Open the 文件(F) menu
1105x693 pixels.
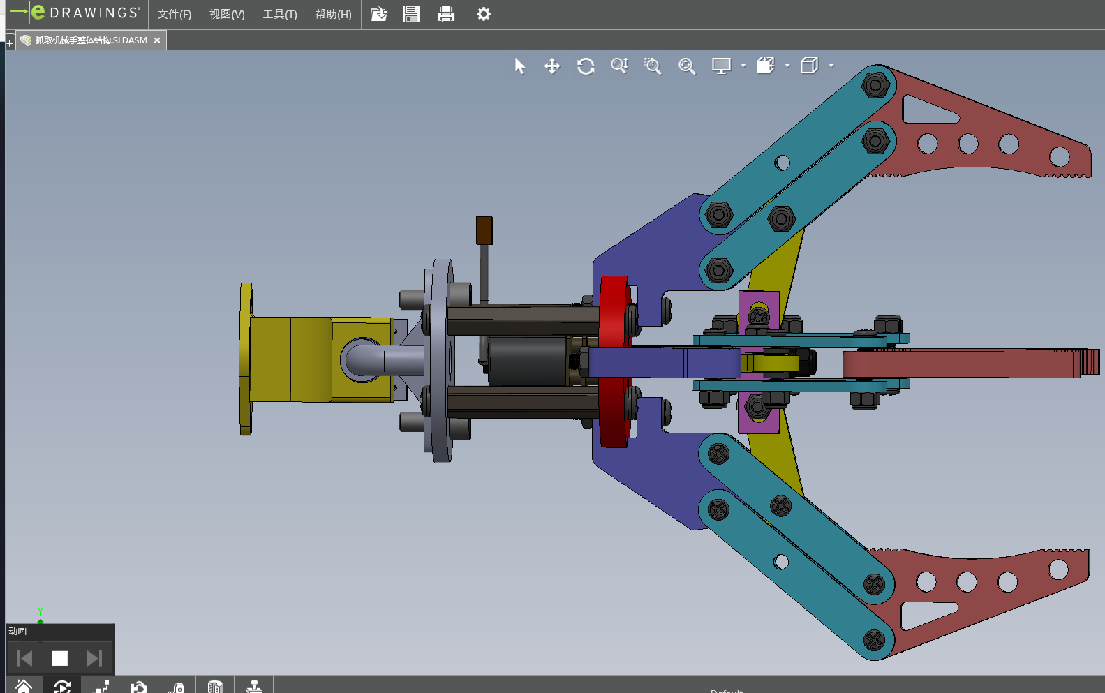pos(174,15)
